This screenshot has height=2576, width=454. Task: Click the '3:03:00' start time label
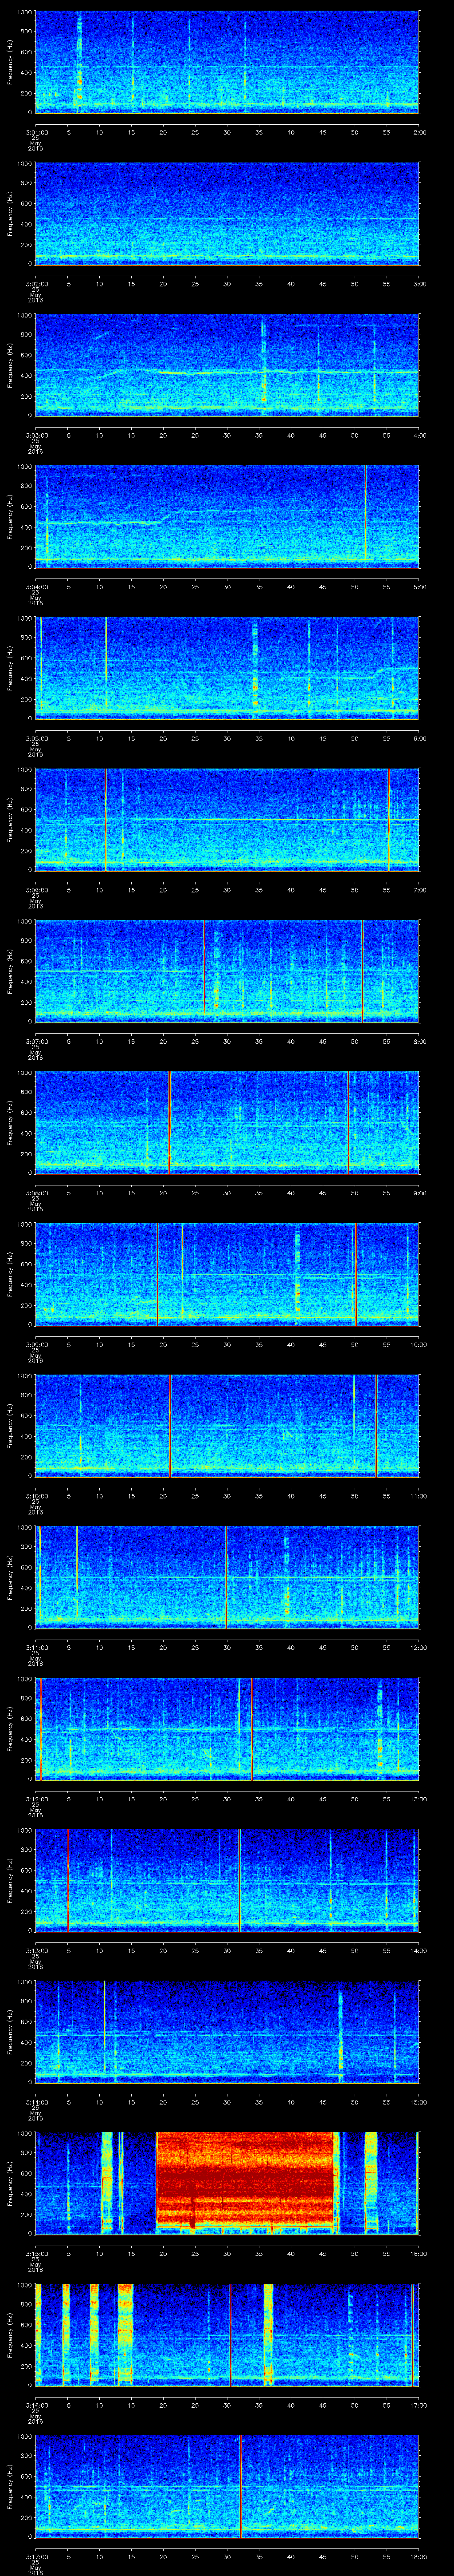[x=36, y=435]
